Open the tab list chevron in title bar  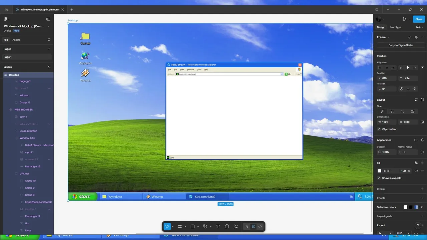[x=388, y=10]
